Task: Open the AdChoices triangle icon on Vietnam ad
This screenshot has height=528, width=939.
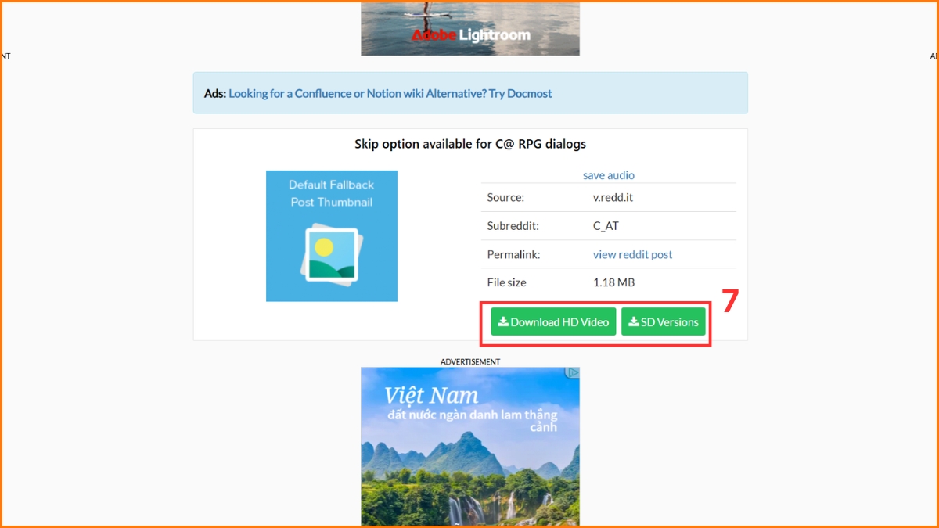Action: (x=574, y=372)
